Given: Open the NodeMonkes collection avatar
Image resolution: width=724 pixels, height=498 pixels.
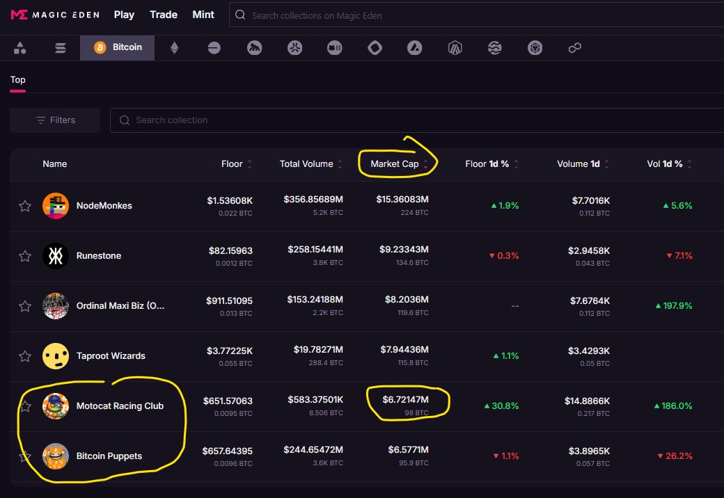Looking at the screenshot, I should point(56,206).
